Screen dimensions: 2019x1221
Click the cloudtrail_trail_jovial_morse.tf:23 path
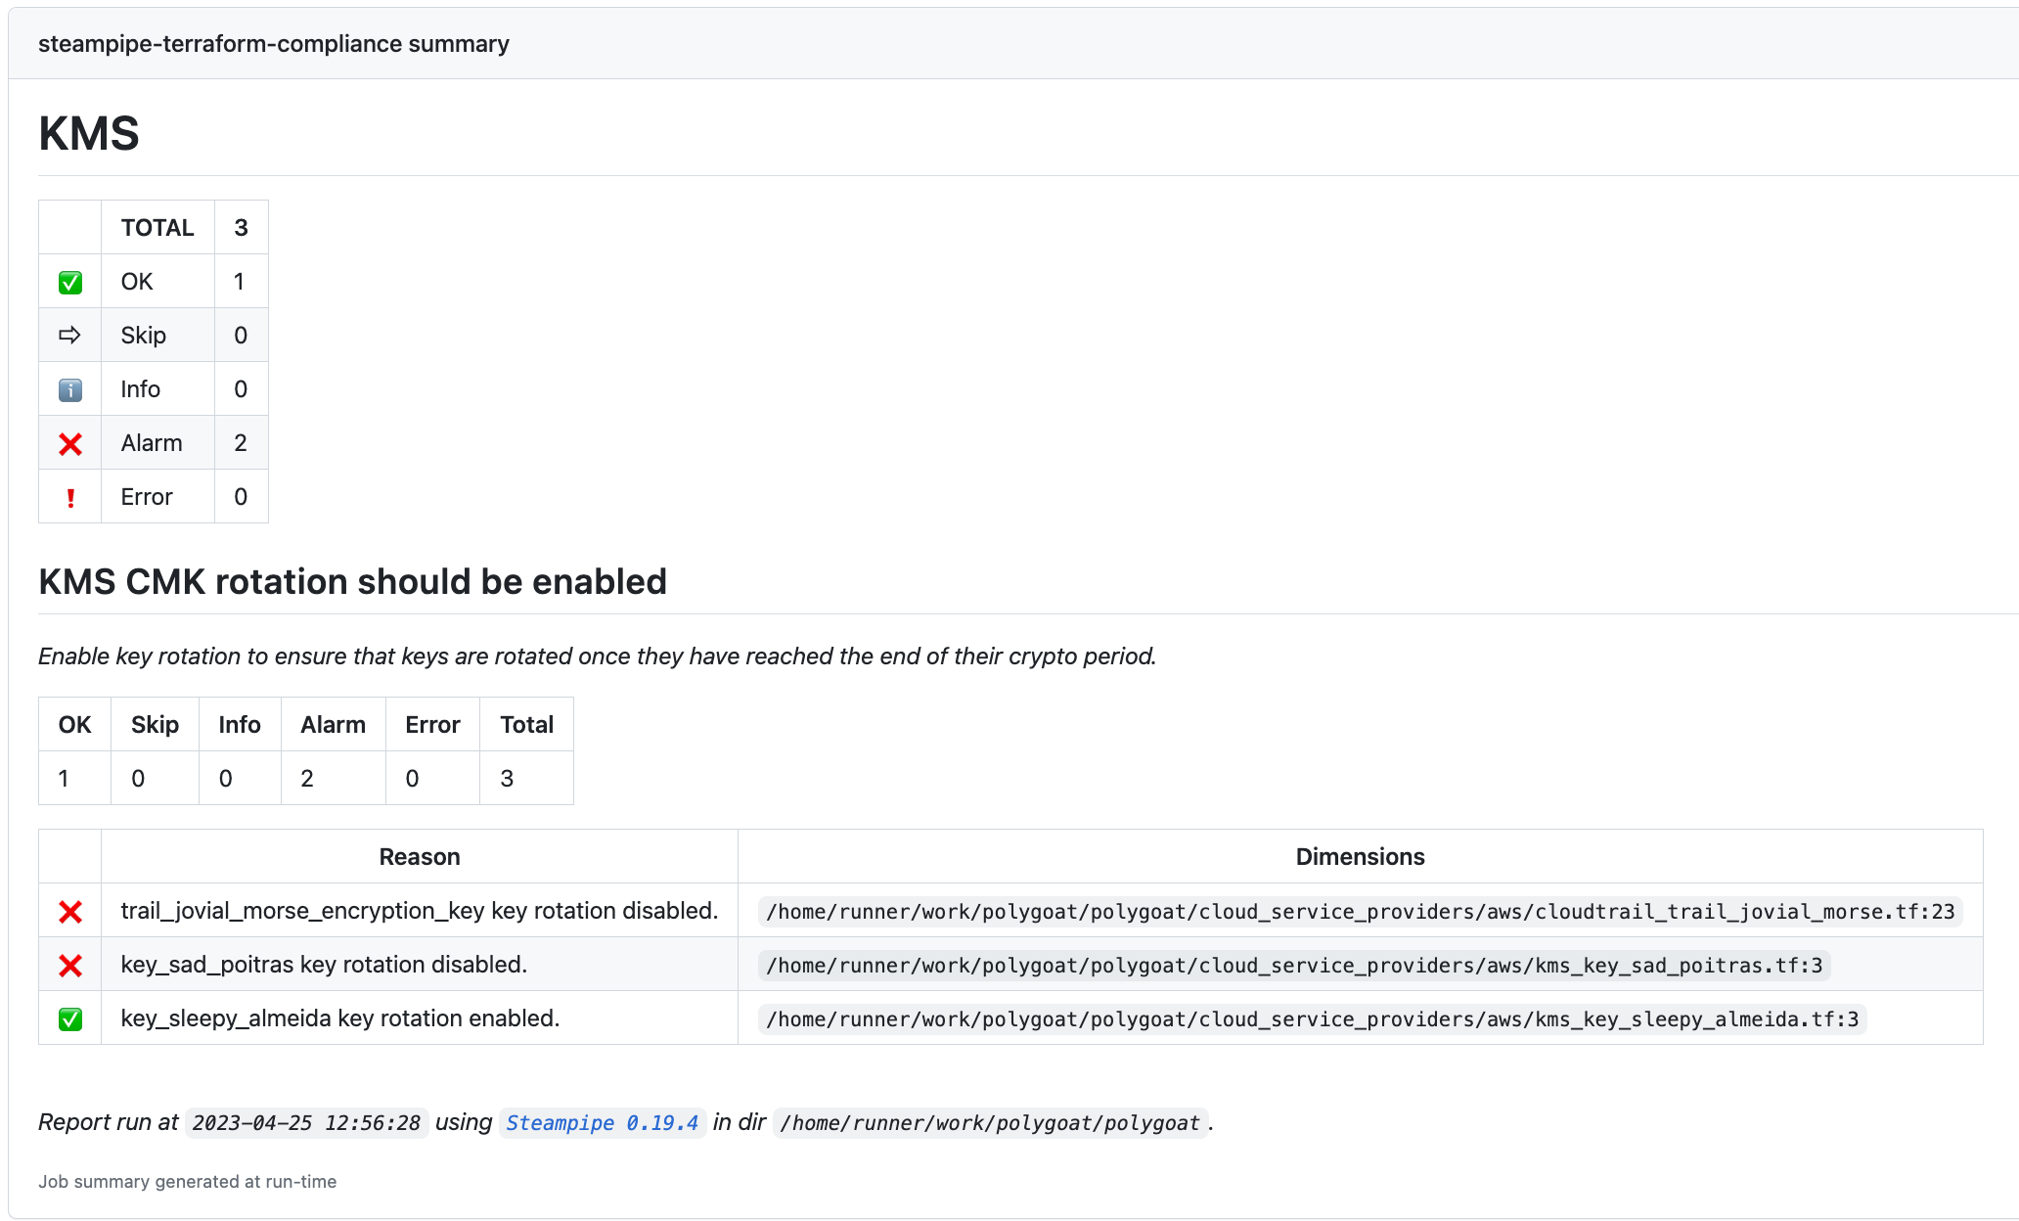[x=1360, y=912]
